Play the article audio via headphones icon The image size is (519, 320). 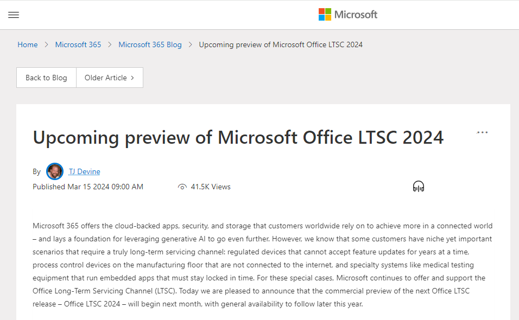point(418,186)
